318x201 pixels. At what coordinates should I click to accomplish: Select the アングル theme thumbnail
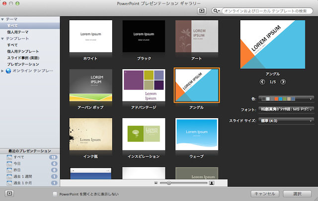coord(197,85)
